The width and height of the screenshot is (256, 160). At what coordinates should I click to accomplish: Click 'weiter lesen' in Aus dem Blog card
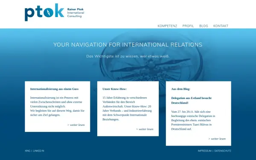217,139
